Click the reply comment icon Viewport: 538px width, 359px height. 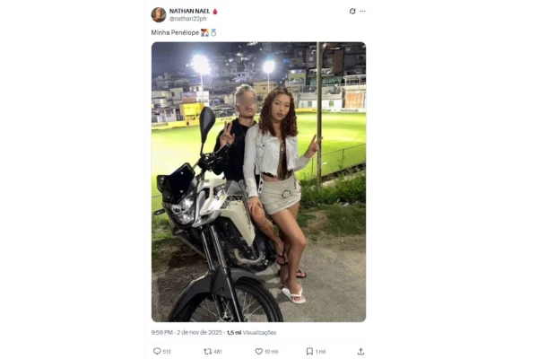(157, 351)
